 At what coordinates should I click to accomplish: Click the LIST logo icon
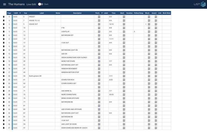point(203,4)
